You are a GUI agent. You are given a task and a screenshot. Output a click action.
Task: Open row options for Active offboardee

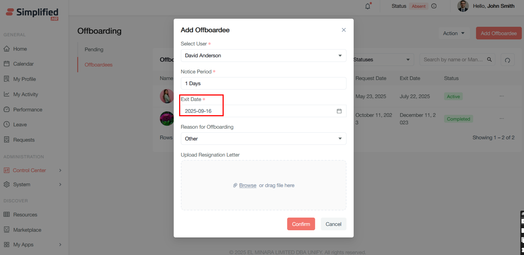[502, 96]
